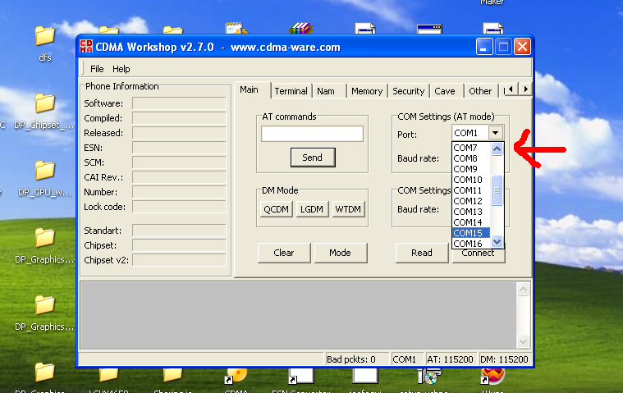
Task: Expand the Port COM1 dropdown arrow
Action: pos(495,133)
